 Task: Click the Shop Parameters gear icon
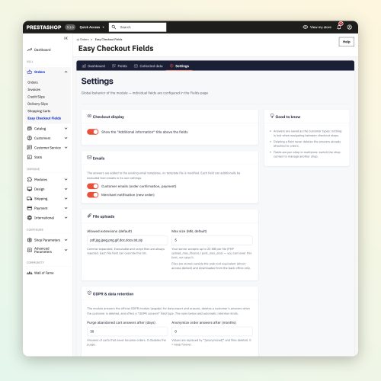click(30, 240)
